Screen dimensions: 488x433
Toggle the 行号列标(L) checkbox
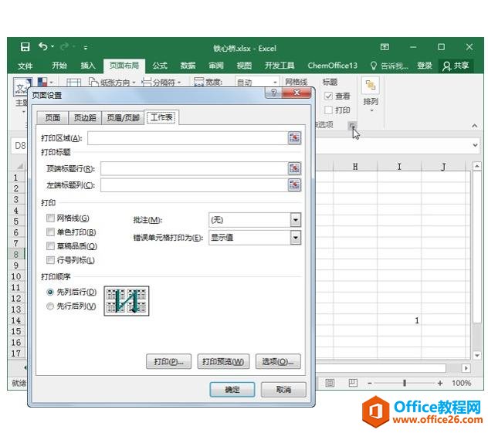pos(50,260)
